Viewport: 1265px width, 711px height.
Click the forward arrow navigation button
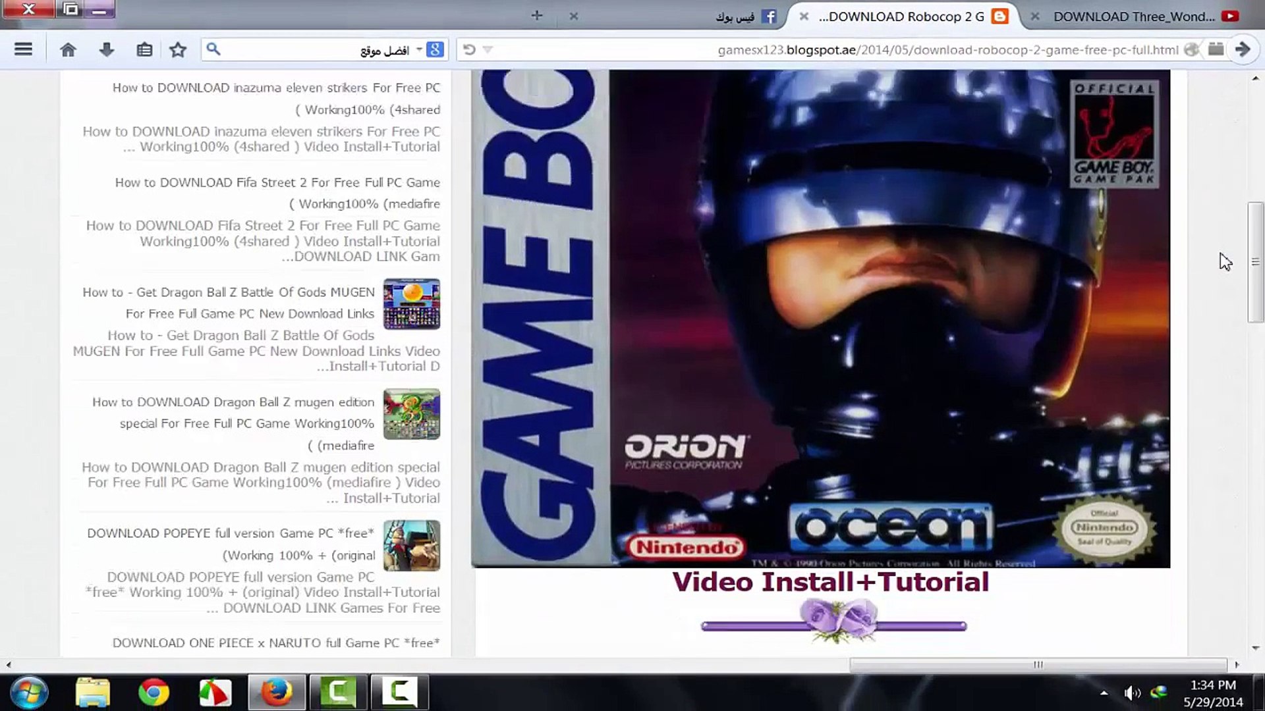click(x=1243, y=49)
